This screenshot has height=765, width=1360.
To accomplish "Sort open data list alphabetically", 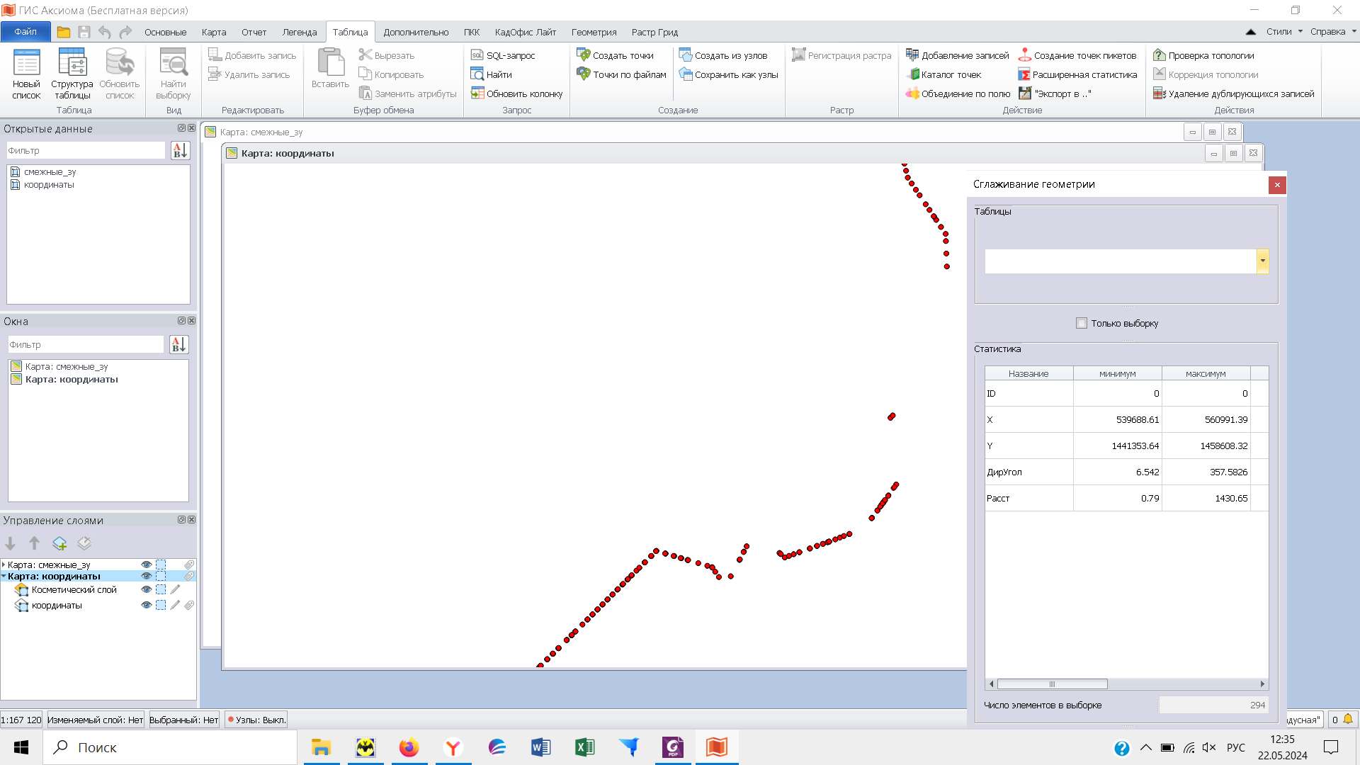I will 180,150.
